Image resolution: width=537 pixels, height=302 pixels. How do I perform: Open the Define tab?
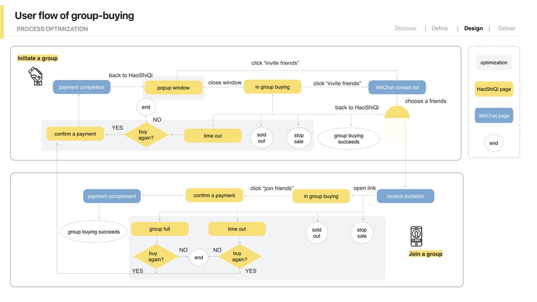pyautogui.click(x=439, y=29)
